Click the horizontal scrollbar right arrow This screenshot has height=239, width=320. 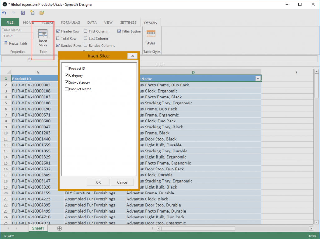(x=311, y=229)
